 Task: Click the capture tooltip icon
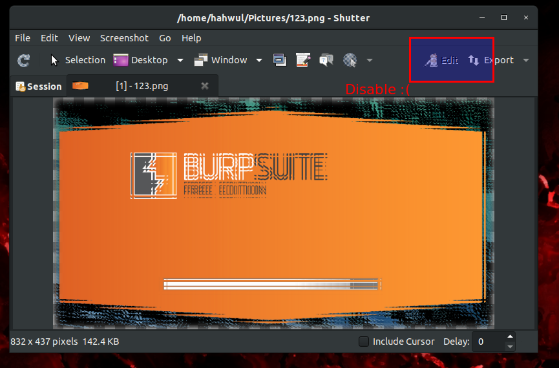[x=326, y=60]
